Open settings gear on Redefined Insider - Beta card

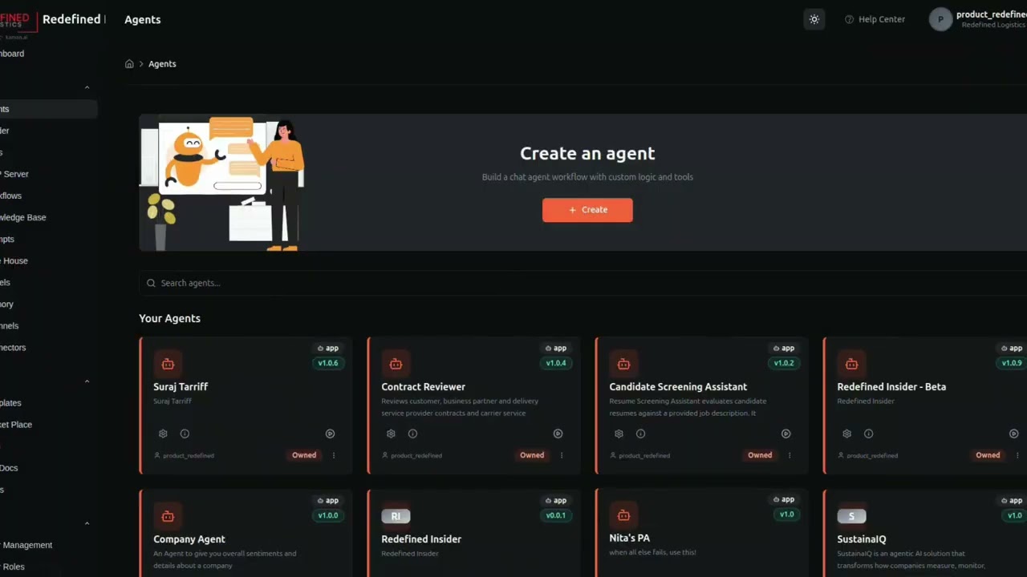pos(846,434)
